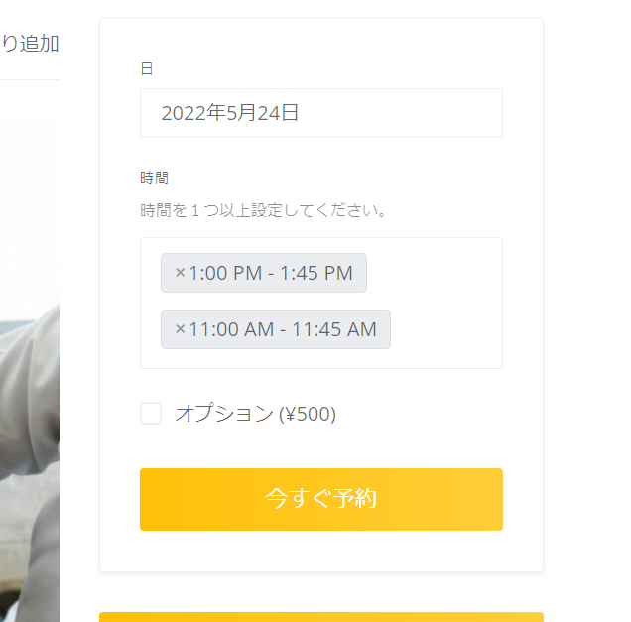
Task: Remove the 1:00 PM - 1:45 PM time slot
Action: pyautogui.click(x=180, y=273)
